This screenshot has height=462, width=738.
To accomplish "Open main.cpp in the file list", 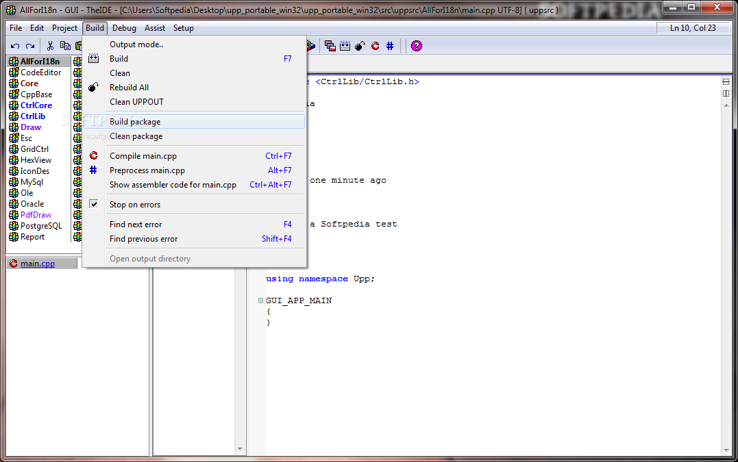I will click(x=42, y=264).
